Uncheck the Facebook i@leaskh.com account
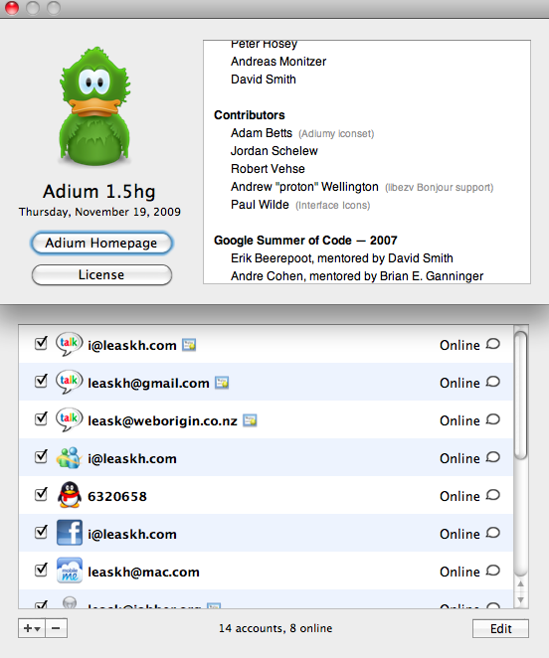Viewport: 549px width, 658px height. point(41,532)
